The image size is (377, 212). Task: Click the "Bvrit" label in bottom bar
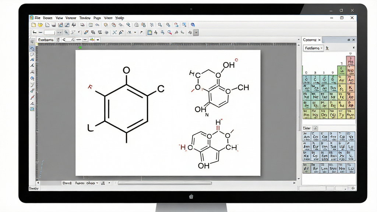click(x=67, y=183)
